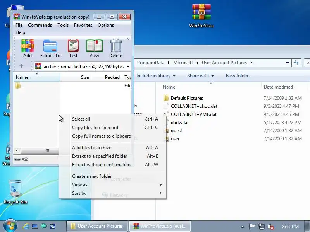The height and width of the screenshot is (232, 310).
Task: Open the Tools menu
Action: click(x=63, y=25)
